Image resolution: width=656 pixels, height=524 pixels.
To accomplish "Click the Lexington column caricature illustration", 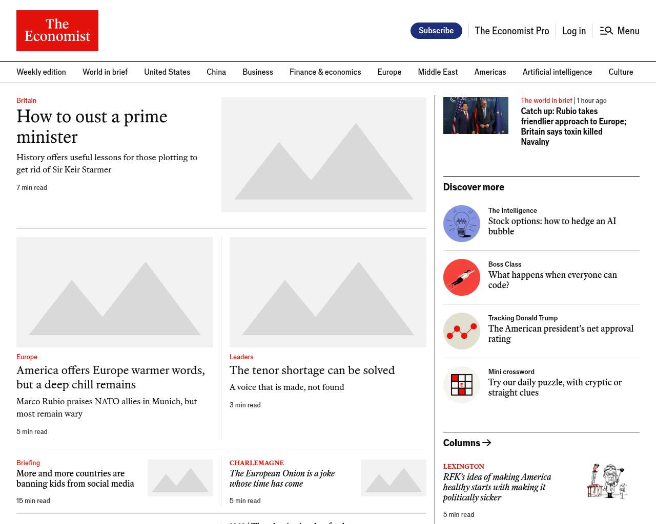I will 607,482.
